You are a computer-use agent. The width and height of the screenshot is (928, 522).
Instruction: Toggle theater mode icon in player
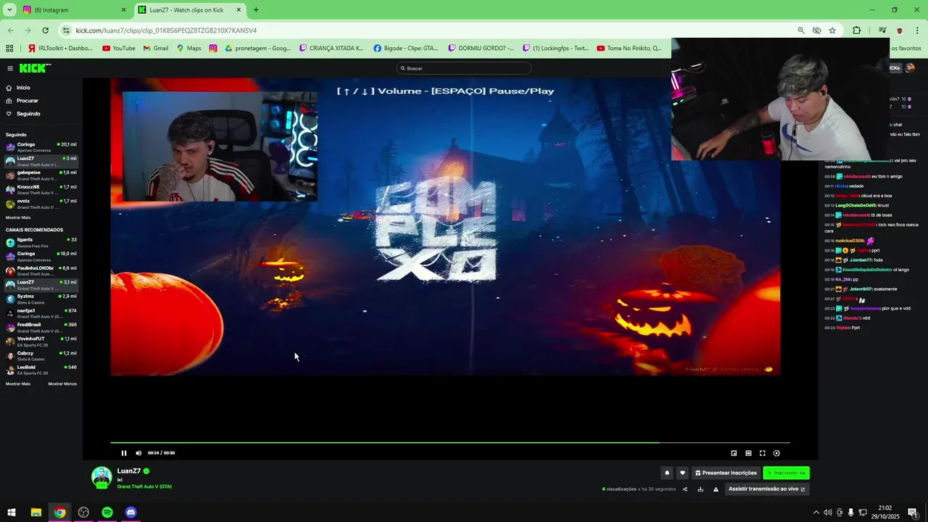(x=748, y=453)
